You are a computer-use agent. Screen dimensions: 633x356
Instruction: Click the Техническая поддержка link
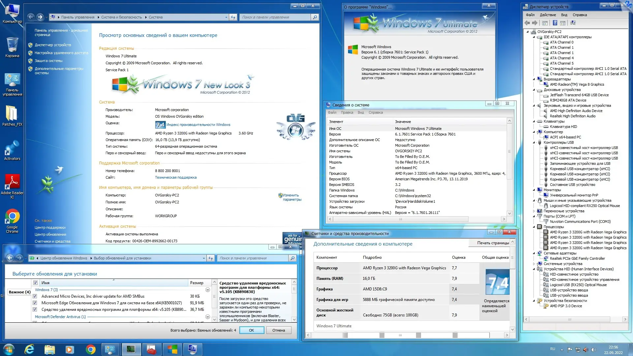(176, 177)
